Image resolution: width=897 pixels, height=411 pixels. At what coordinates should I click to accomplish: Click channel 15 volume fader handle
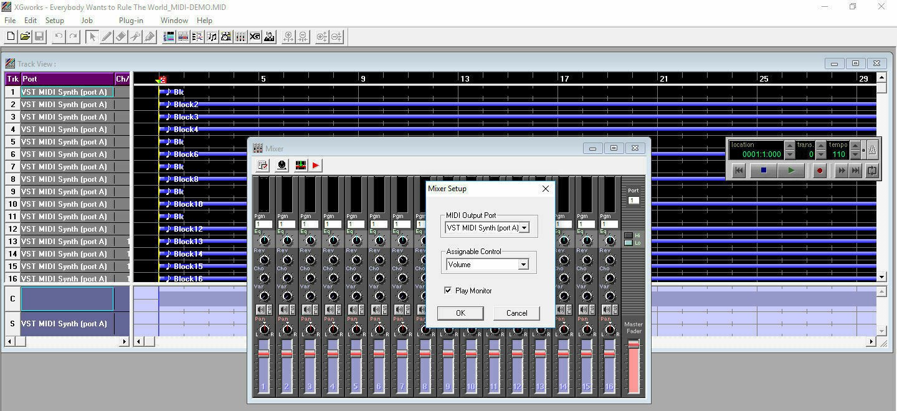586,353
